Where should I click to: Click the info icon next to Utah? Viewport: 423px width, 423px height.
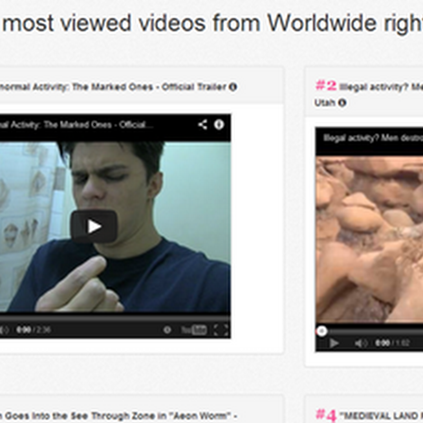pos(342,103)
